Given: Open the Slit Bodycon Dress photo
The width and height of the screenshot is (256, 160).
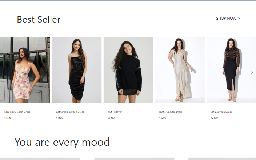Looking at the screenshot, I should click(x=231, y=70).
